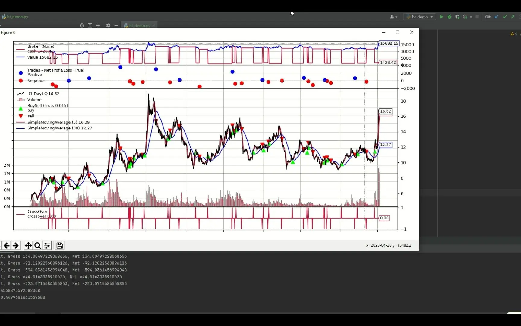Click the grey Stop button in PyCharm
This screenshot has width=521, height=326.
(x=477, y=17)
